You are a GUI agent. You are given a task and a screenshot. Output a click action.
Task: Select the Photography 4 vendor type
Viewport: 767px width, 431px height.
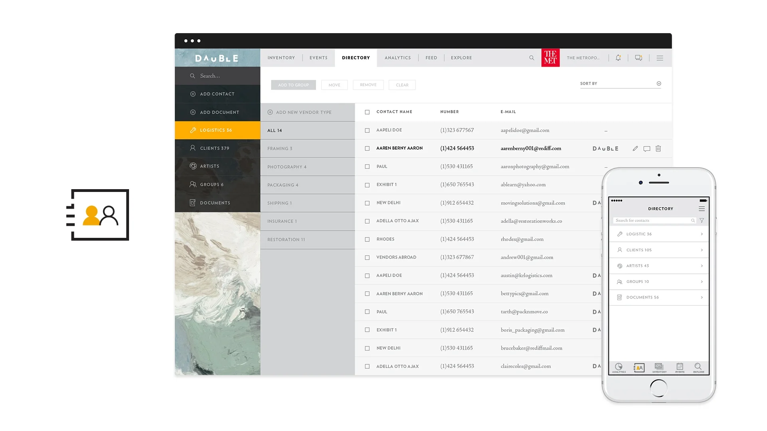(308, 167)
